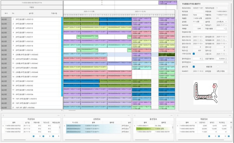The image size is (234, 143).
Task: Click the dark green highlighted task block on row 9
Action: click(167, 55)
